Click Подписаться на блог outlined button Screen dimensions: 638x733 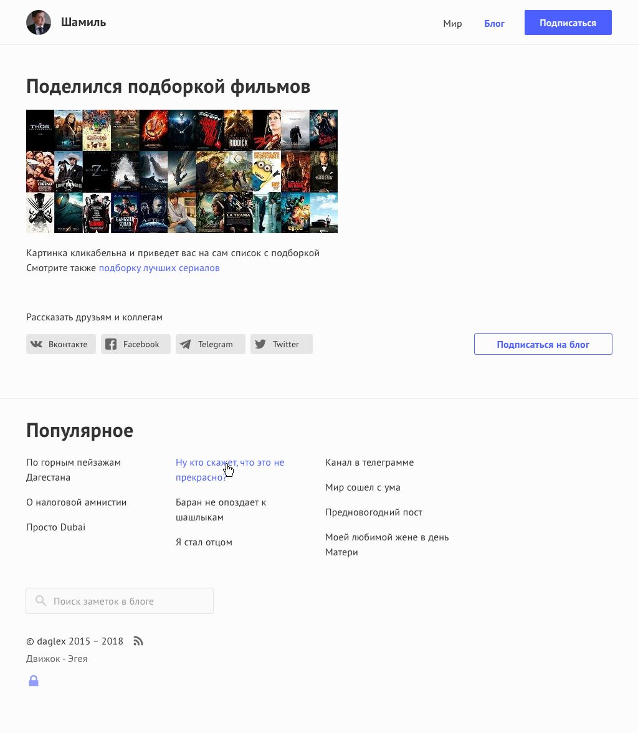coord(543,344)
